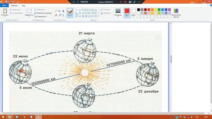Select the Text tool (letter A)
Screen dimensions: 212x119
[63, 11]
